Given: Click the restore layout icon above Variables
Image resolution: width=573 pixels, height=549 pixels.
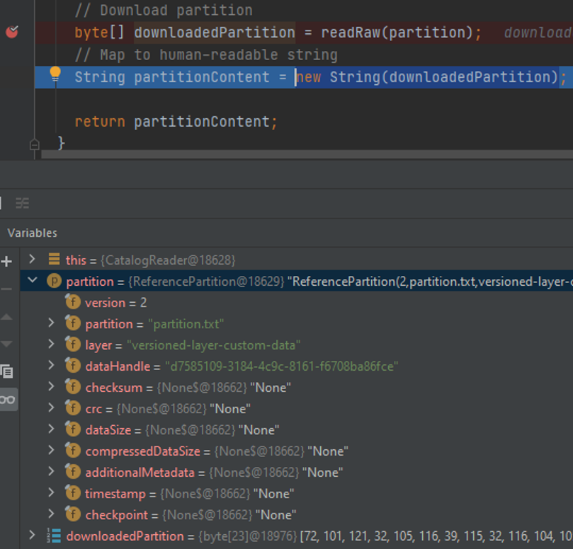Looking at the screenshot, I should click(x=22, y=203).
